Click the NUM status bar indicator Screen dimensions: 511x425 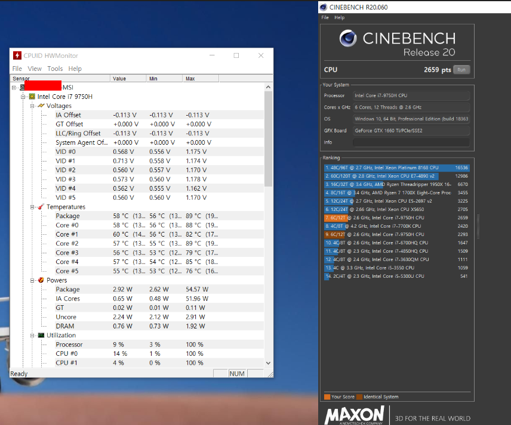click(237, 374)
